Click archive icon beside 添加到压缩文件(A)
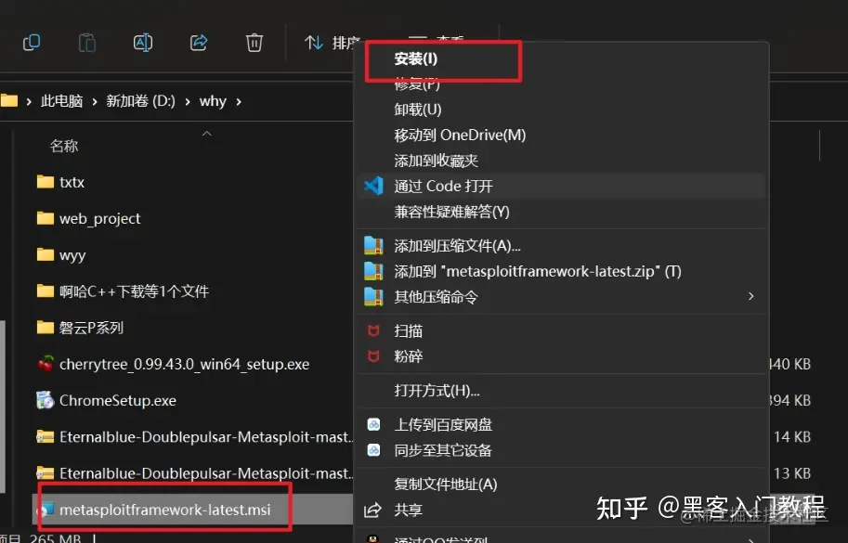 [x=373, y=246]
